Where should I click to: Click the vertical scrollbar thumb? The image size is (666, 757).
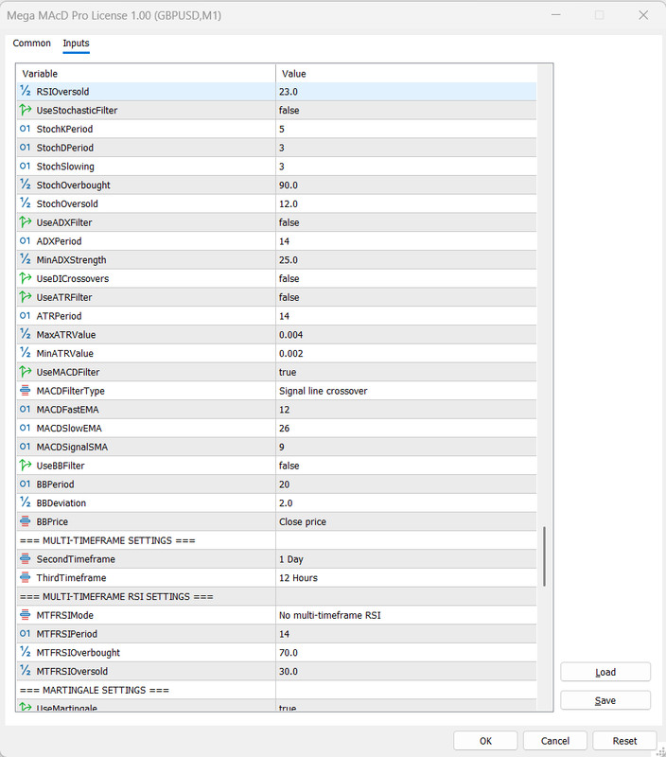click(544, 556)
